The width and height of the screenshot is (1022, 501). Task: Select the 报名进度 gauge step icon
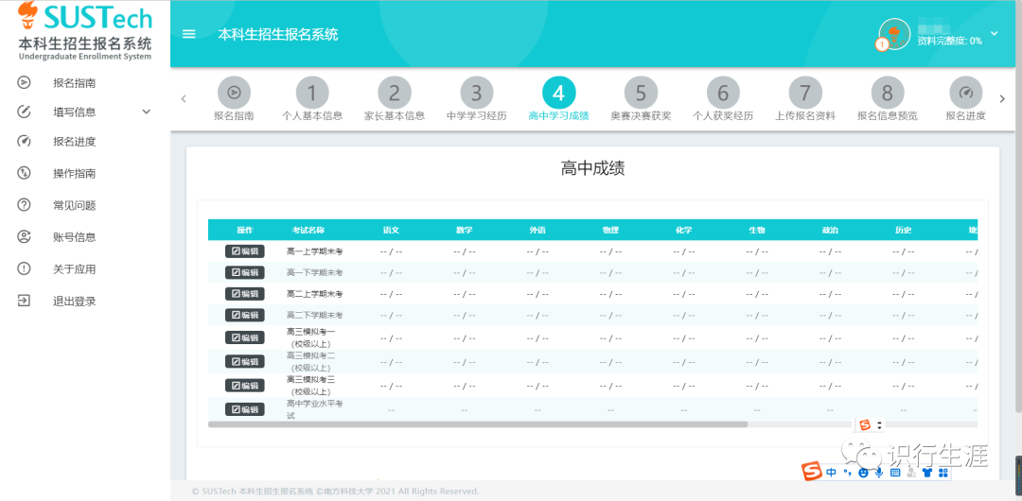coord(966,93)
